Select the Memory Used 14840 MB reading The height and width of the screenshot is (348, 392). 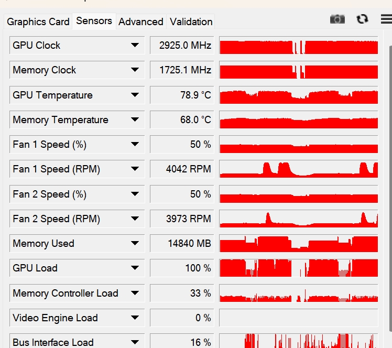pos(182,244)
